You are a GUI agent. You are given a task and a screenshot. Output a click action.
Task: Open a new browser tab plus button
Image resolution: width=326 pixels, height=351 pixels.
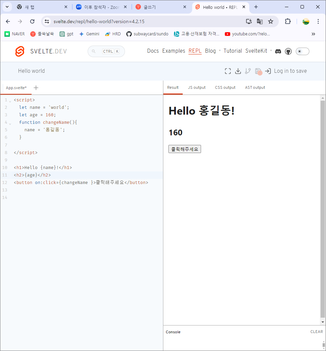pyautogui.click(x=256, y=7)
